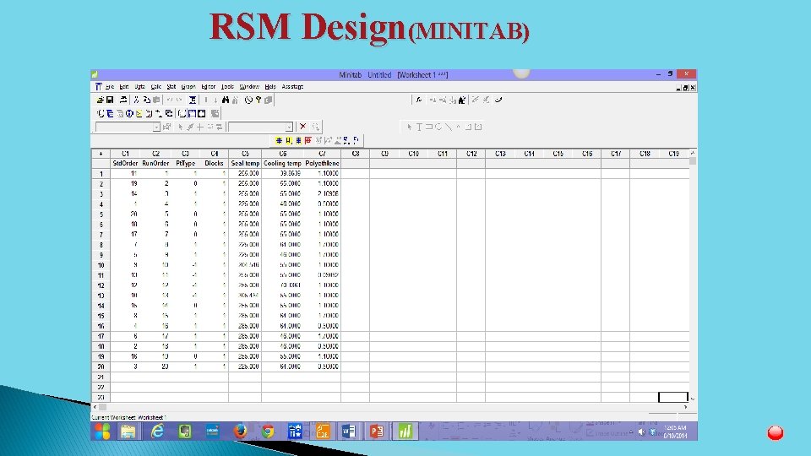Click the volume speaker tray icon
The width and height of the screenshot is (811, 456).
pos(641,432)
